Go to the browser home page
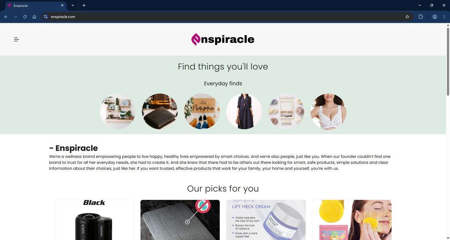The image size is (450, 240). coord(34,17)
